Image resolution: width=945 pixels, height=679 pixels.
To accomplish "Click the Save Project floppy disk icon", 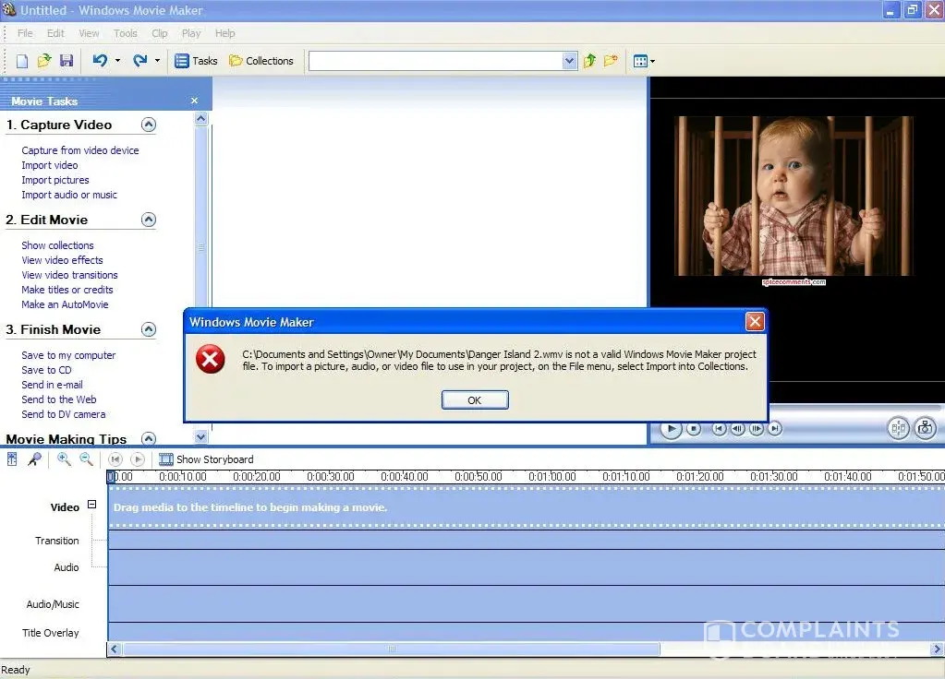I will 67,61.
